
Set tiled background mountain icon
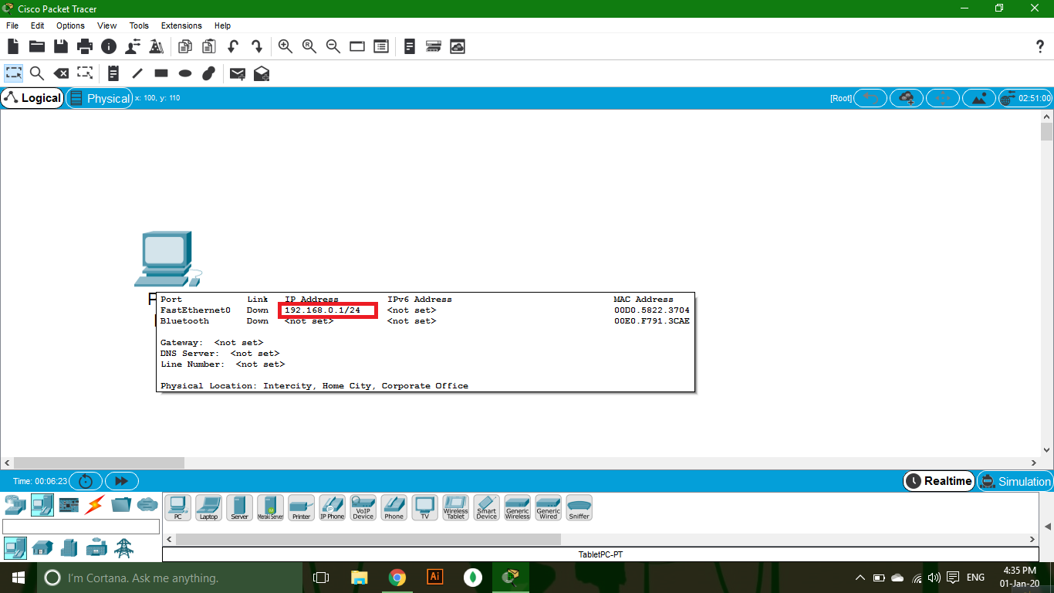979,98
